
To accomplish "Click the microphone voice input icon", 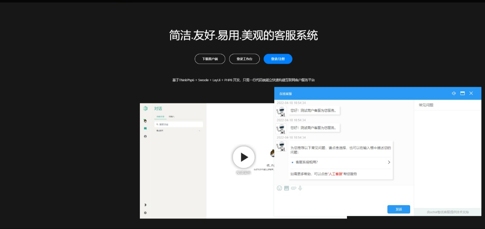I will 300,188.
